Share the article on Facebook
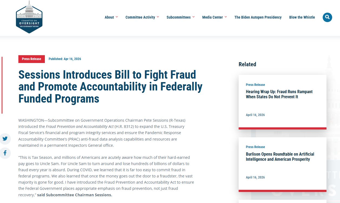The image size is (340, 203). [x=5, y=153]
